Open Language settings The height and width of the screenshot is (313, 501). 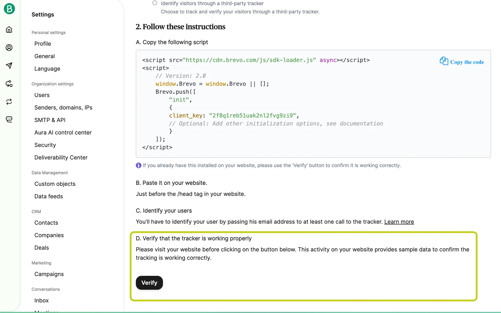click(47, 69)
